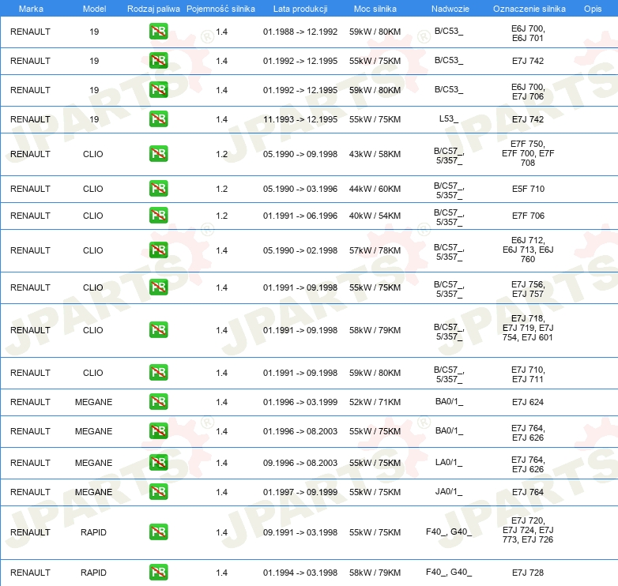
Task: Click the Marka column header
Action: [31, 9]
